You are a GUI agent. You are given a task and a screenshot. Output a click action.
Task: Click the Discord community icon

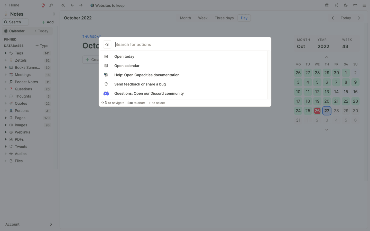tap(106, 93)
